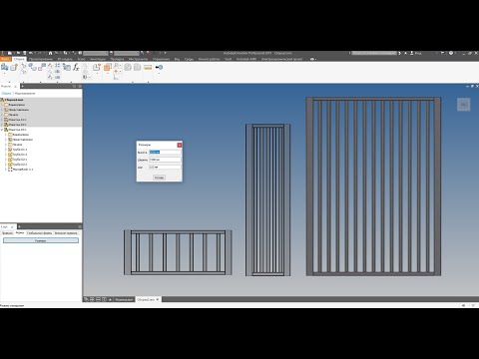Click the yellow Measure ruler icon
This screenshot has width=479, height=359.
pyautogui.click(x=148, y=68)
